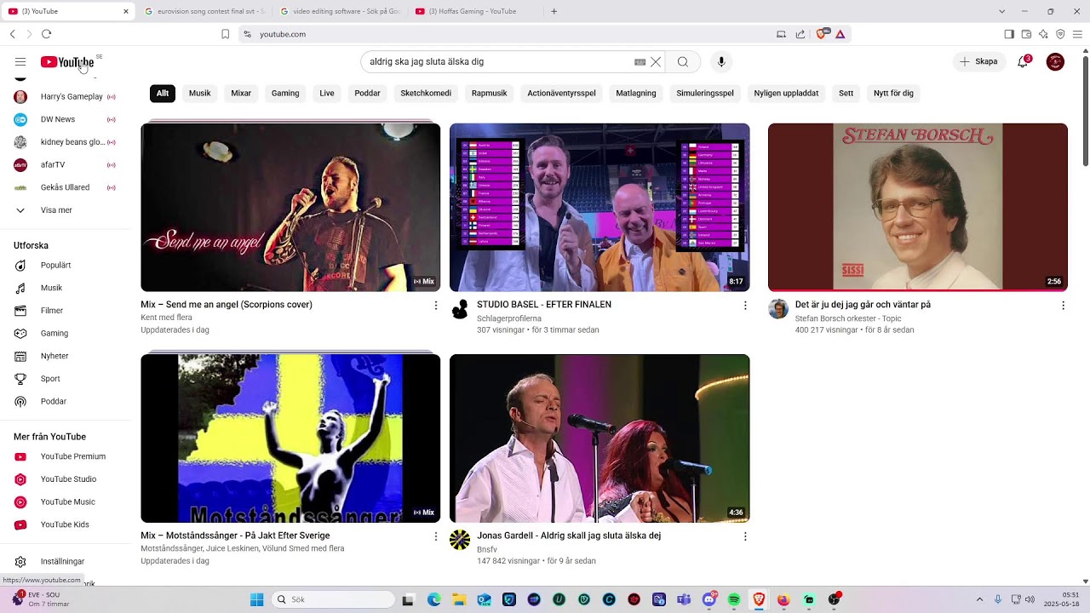Click Brave Shields lion icon
The image size is (1090, 613).
(x=822, y=34)
